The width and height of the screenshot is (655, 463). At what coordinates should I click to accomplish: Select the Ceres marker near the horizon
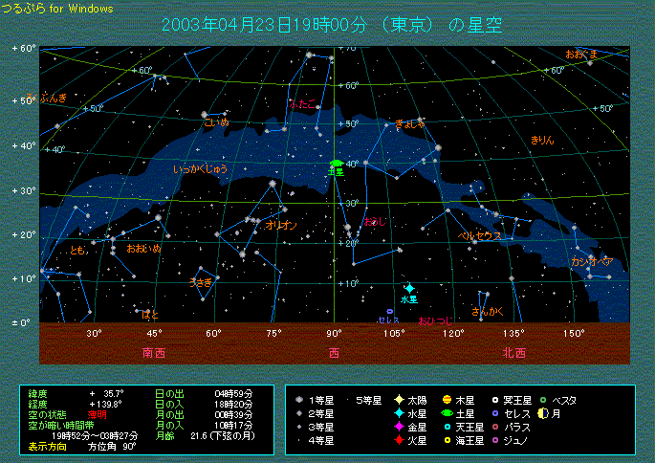point(390,311)
